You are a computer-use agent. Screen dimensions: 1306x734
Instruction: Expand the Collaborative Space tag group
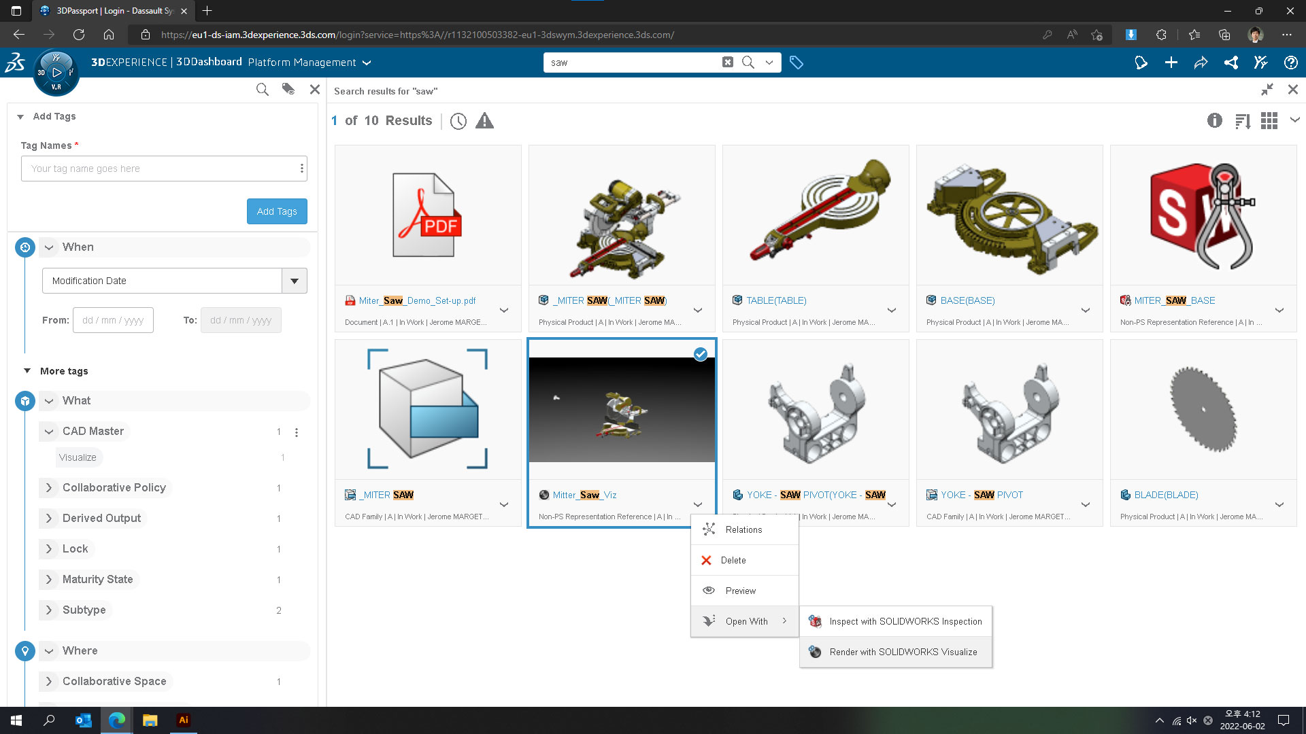(x=49, y=682)
